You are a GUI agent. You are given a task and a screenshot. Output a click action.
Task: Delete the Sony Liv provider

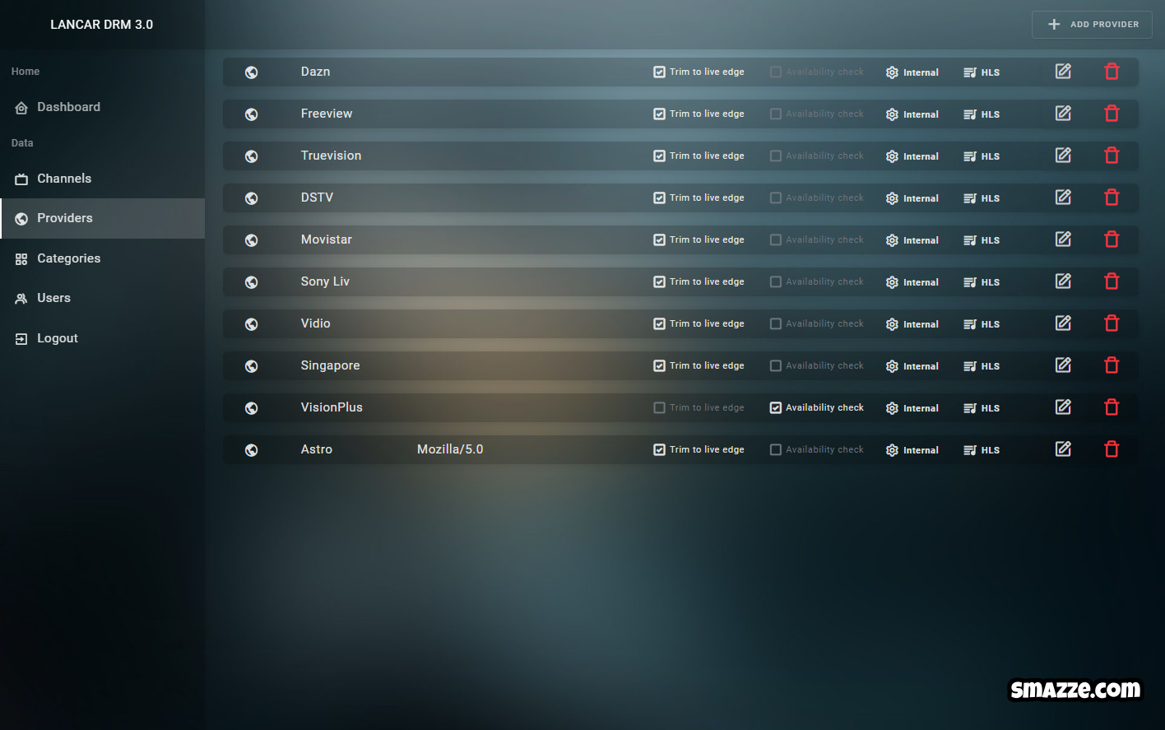tap(1112, 281)
